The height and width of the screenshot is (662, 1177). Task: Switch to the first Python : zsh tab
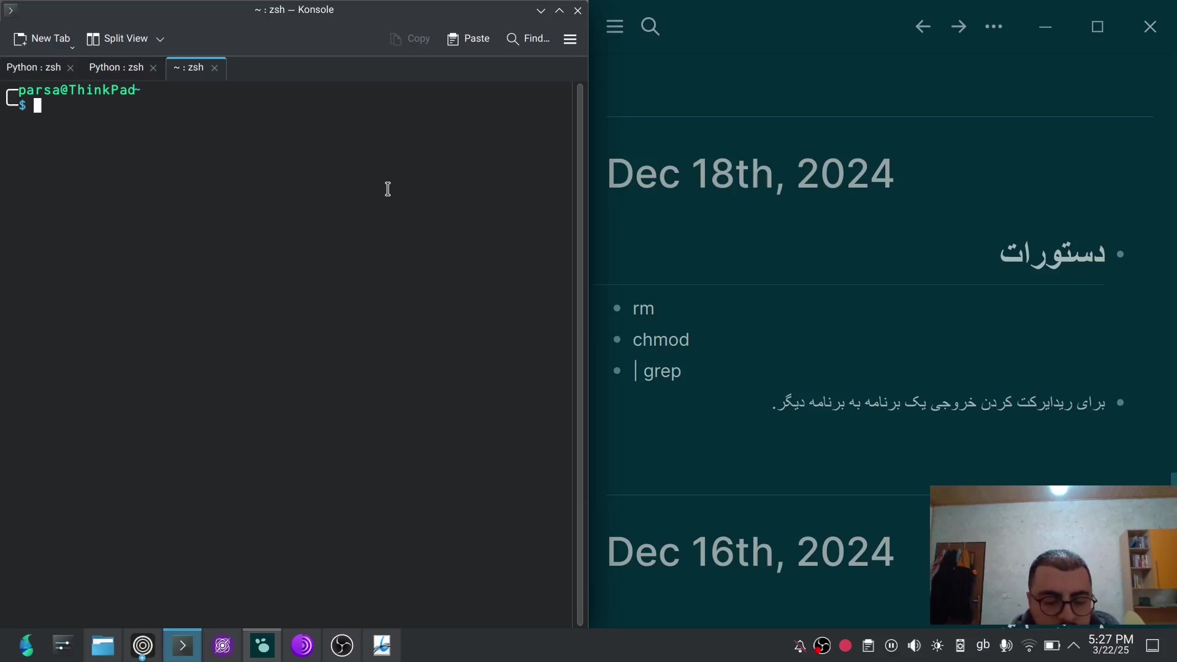tap(34, 67)
